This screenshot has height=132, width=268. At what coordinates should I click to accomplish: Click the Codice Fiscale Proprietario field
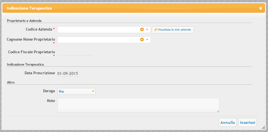(x=75, y=52)
